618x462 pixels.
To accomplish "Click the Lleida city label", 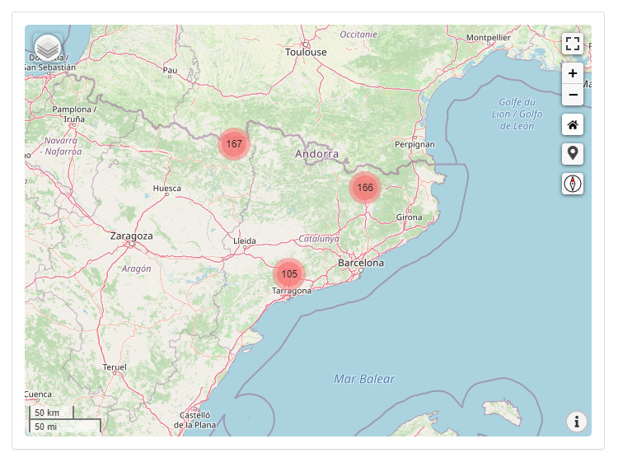I will [x=246, y=241].
